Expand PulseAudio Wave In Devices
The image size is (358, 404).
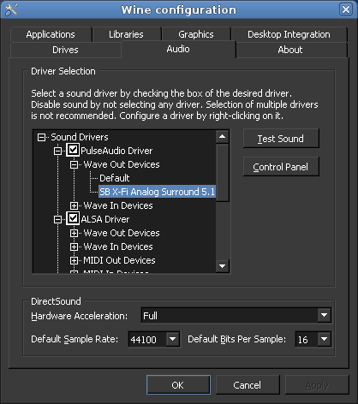click(74, 205)
